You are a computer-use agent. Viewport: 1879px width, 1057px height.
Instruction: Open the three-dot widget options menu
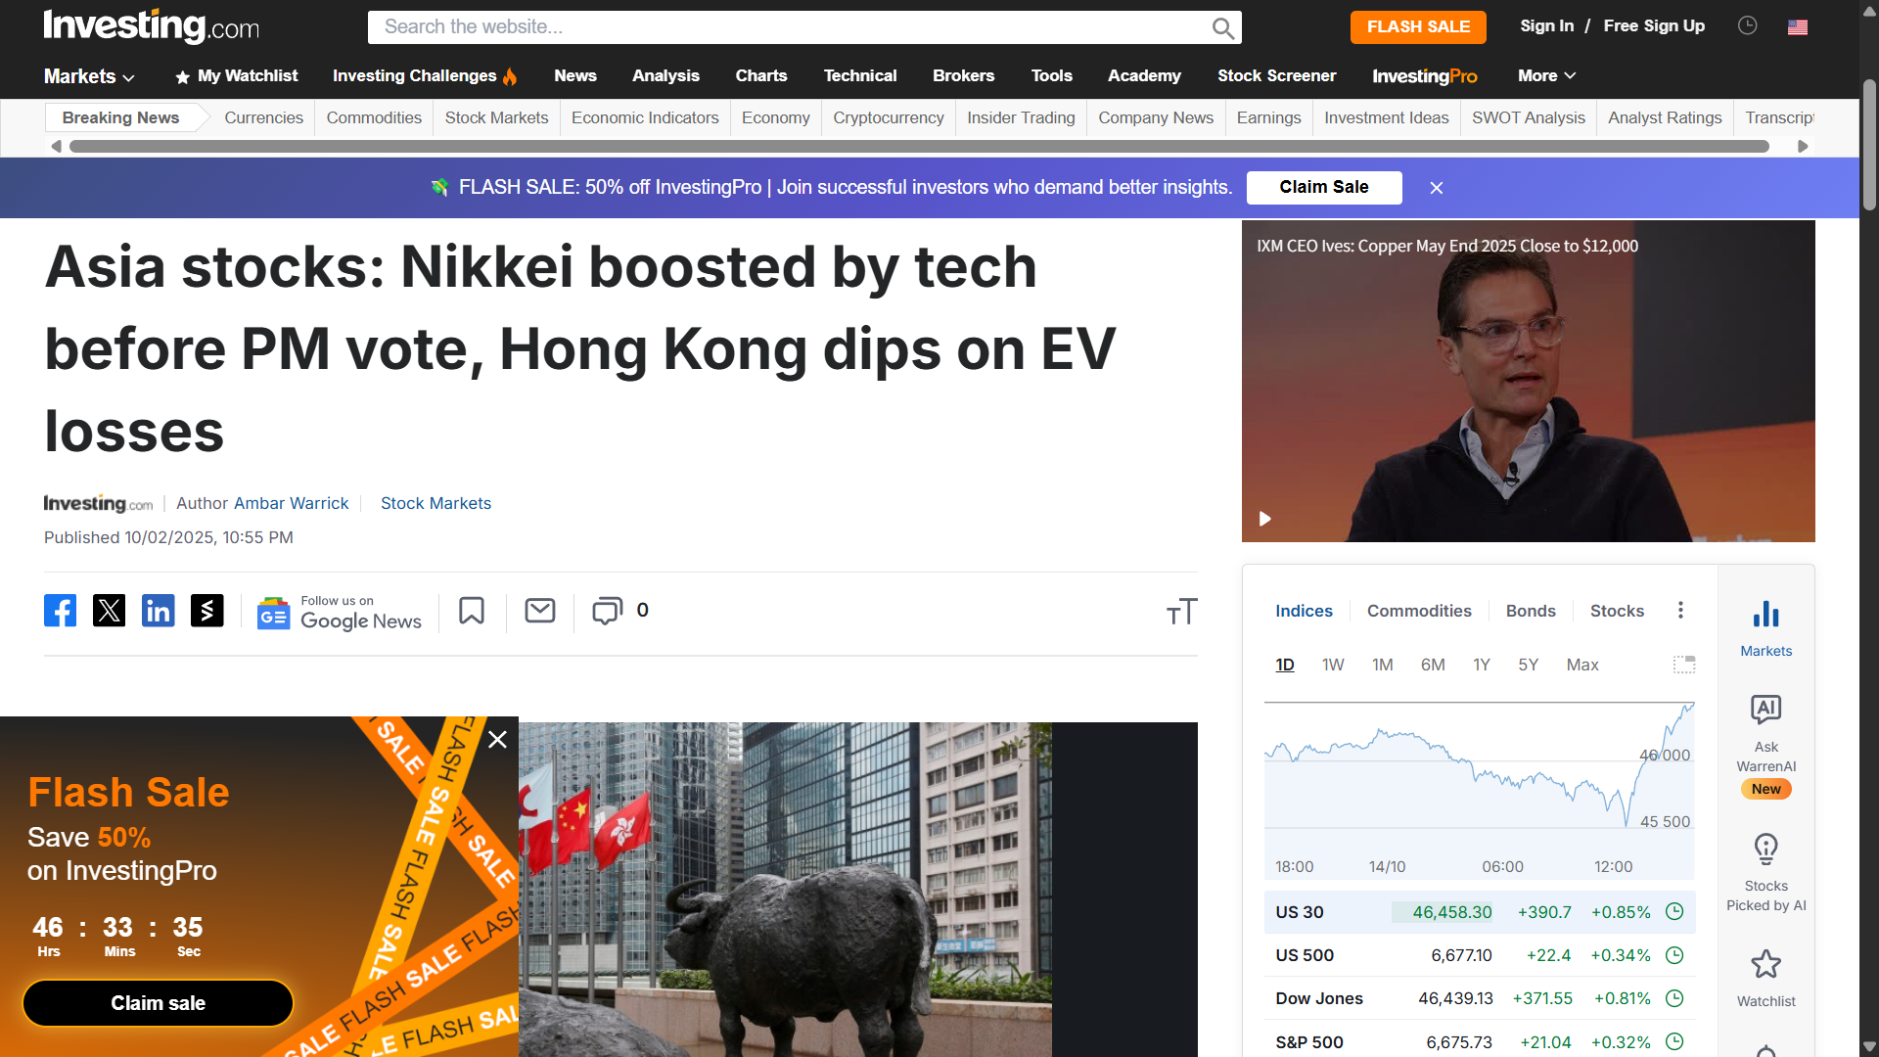(1680, 610)
